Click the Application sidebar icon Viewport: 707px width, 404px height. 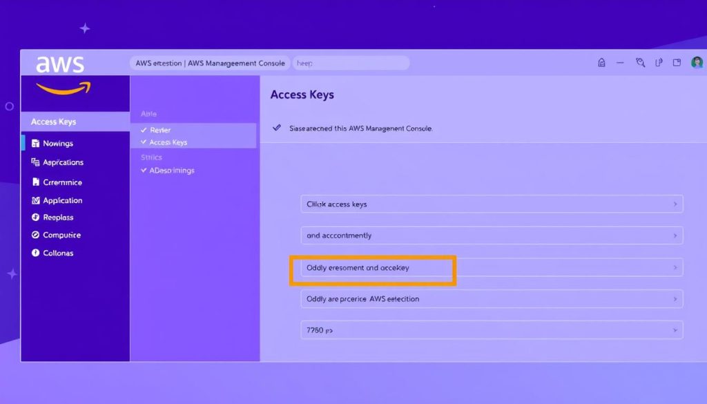pos(36,200)
